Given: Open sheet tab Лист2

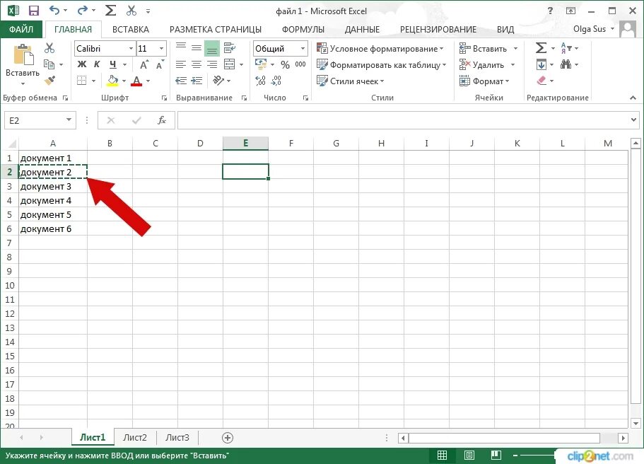Looking at the screenshot, I should point(135,437).
